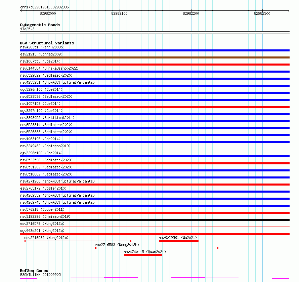299x282 pixels.
Task: Open the esv2716583 (Wong2012b) label
Action: point(117,245)
